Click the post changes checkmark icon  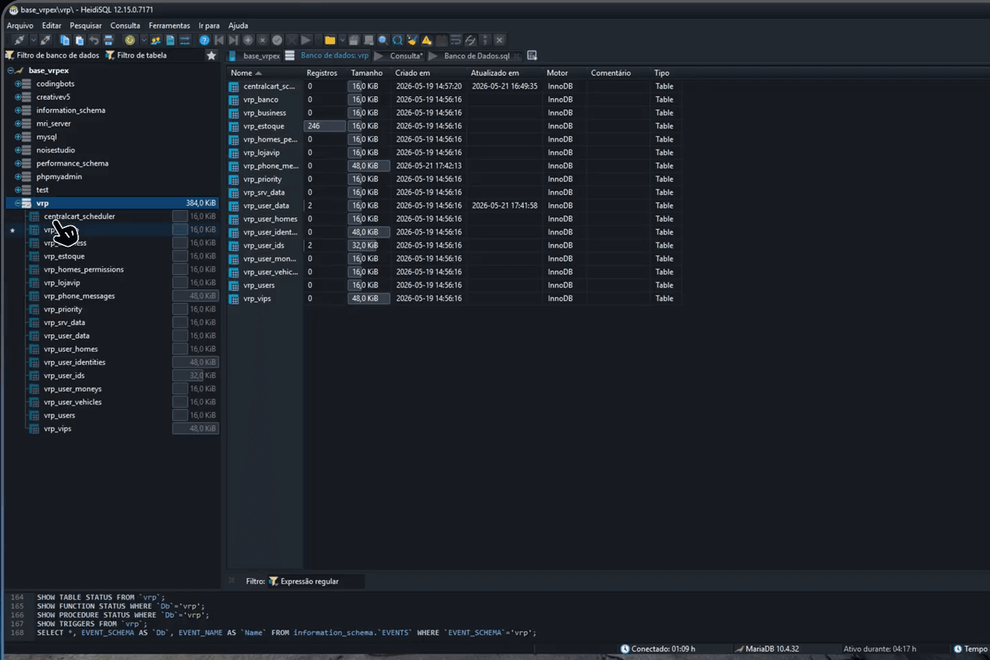tap(277, 40)
